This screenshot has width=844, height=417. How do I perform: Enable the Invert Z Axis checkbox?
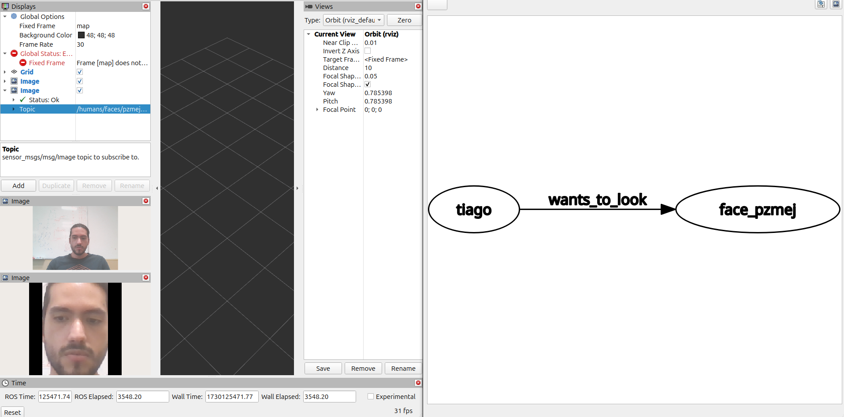tap(368, 51)
